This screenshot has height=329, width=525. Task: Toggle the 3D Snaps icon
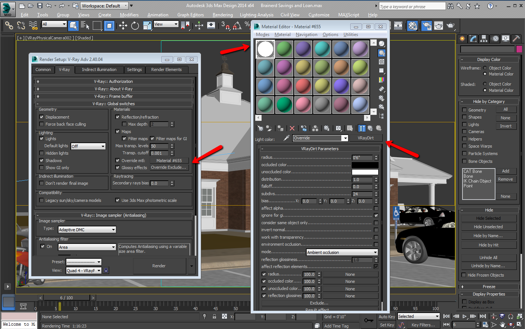click(225, 25)
